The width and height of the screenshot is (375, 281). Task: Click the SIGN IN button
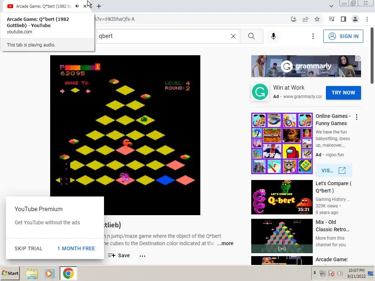(343, 36)
